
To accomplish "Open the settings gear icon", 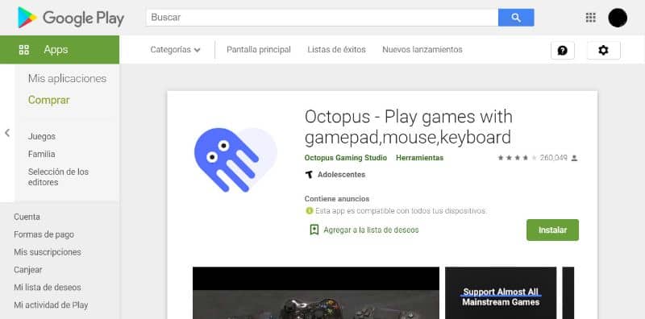I will [603, 50].
